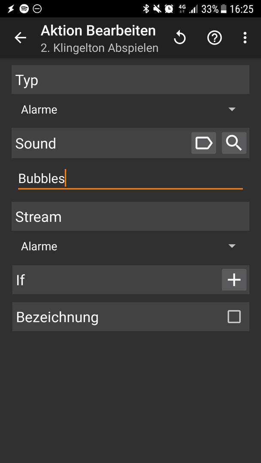The image size is (261, 463).
Task: Tap the Aktion Bearbeiten title
Action: pyautogui.click(x=98, y=31)
